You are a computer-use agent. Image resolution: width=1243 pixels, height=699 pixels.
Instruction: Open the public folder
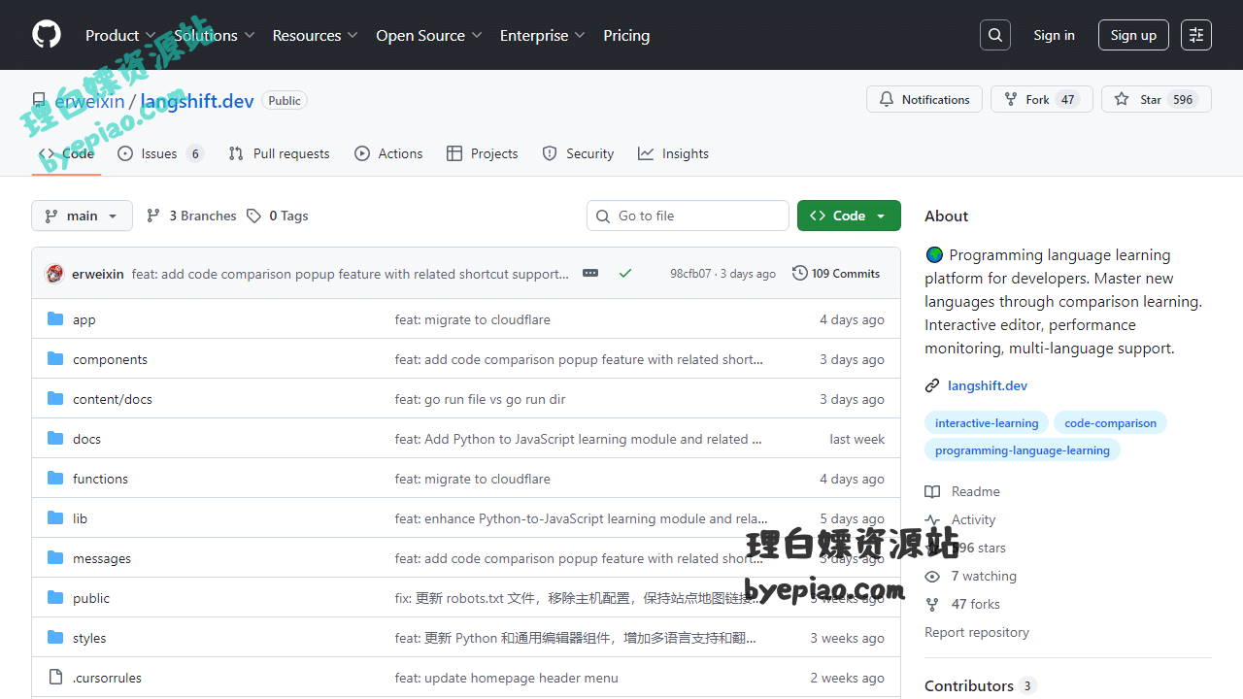(x=91, y=598)
